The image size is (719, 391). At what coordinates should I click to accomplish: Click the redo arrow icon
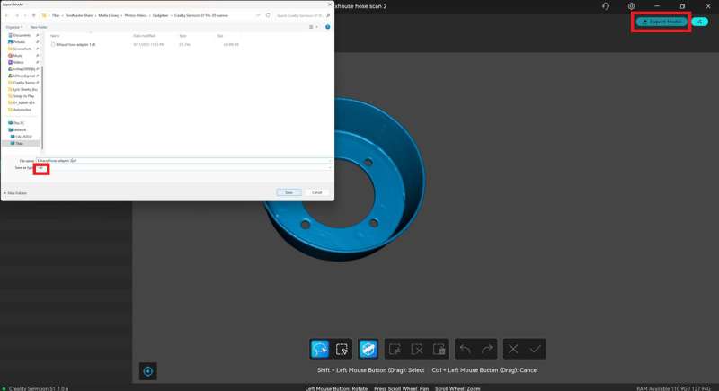tap(487, 349)
